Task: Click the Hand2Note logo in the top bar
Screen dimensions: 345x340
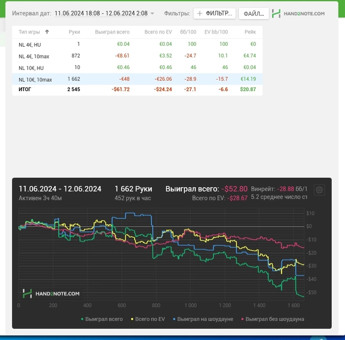Action: [x=298, y=14]
